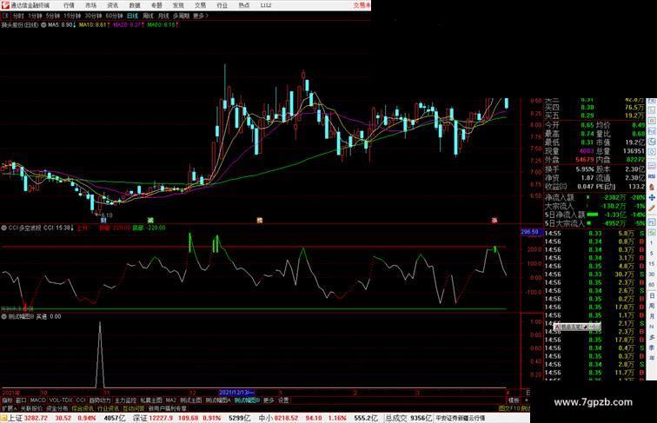
Task: Select the 主力监控 indicator tab
Action: click(x=125, y=400)
